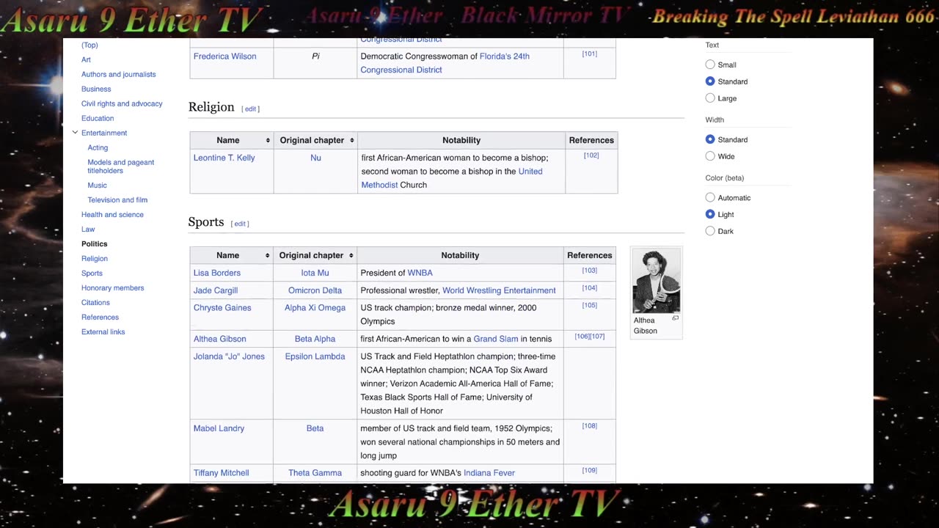Open the Althea Gibson link in the table
Screen dimensions: 939x528
pyautogui.click(x=219, y=339)
